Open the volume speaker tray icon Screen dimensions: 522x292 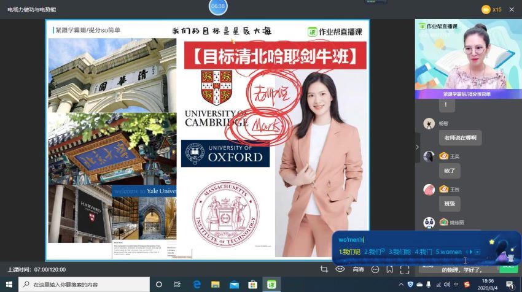446,285
